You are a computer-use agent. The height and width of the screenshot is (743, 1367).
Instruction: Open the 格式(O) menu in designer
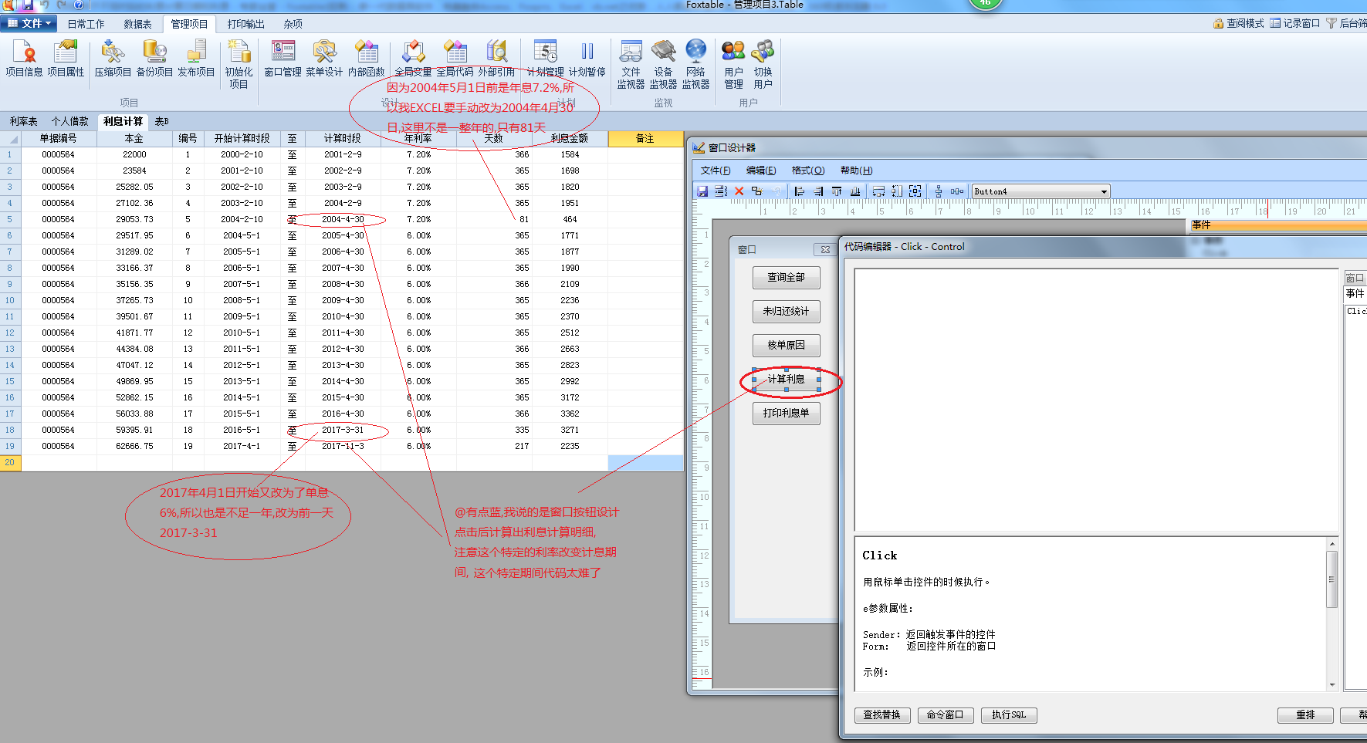click(807, 171)
